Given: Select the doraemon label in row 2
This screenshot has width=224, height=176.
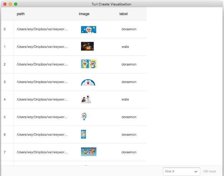Looking at the screenshot, I should point(129,64).
